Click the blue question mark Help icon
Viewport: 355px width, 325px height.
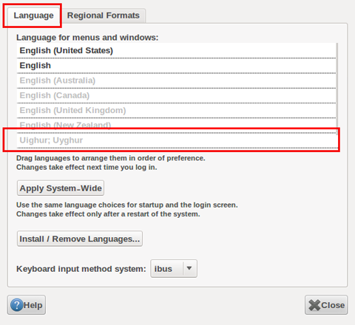16,305
